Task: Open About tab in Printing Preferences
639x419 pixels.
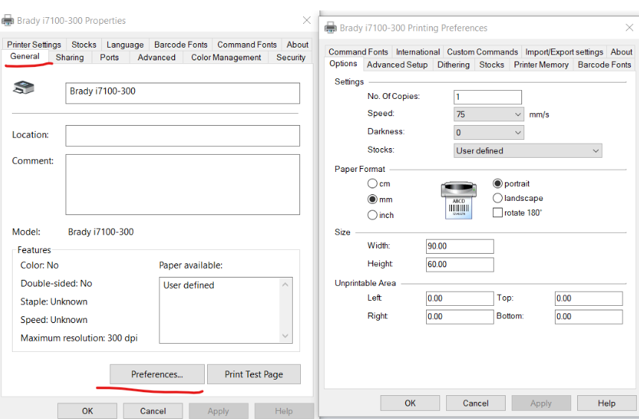Action: click(x=621, y=51)
